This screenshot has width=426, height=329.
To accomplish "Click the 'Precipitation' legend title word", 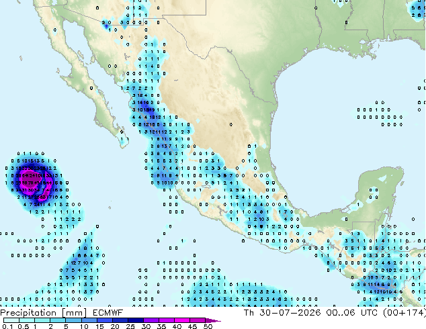I will click(x=28, y=313).
